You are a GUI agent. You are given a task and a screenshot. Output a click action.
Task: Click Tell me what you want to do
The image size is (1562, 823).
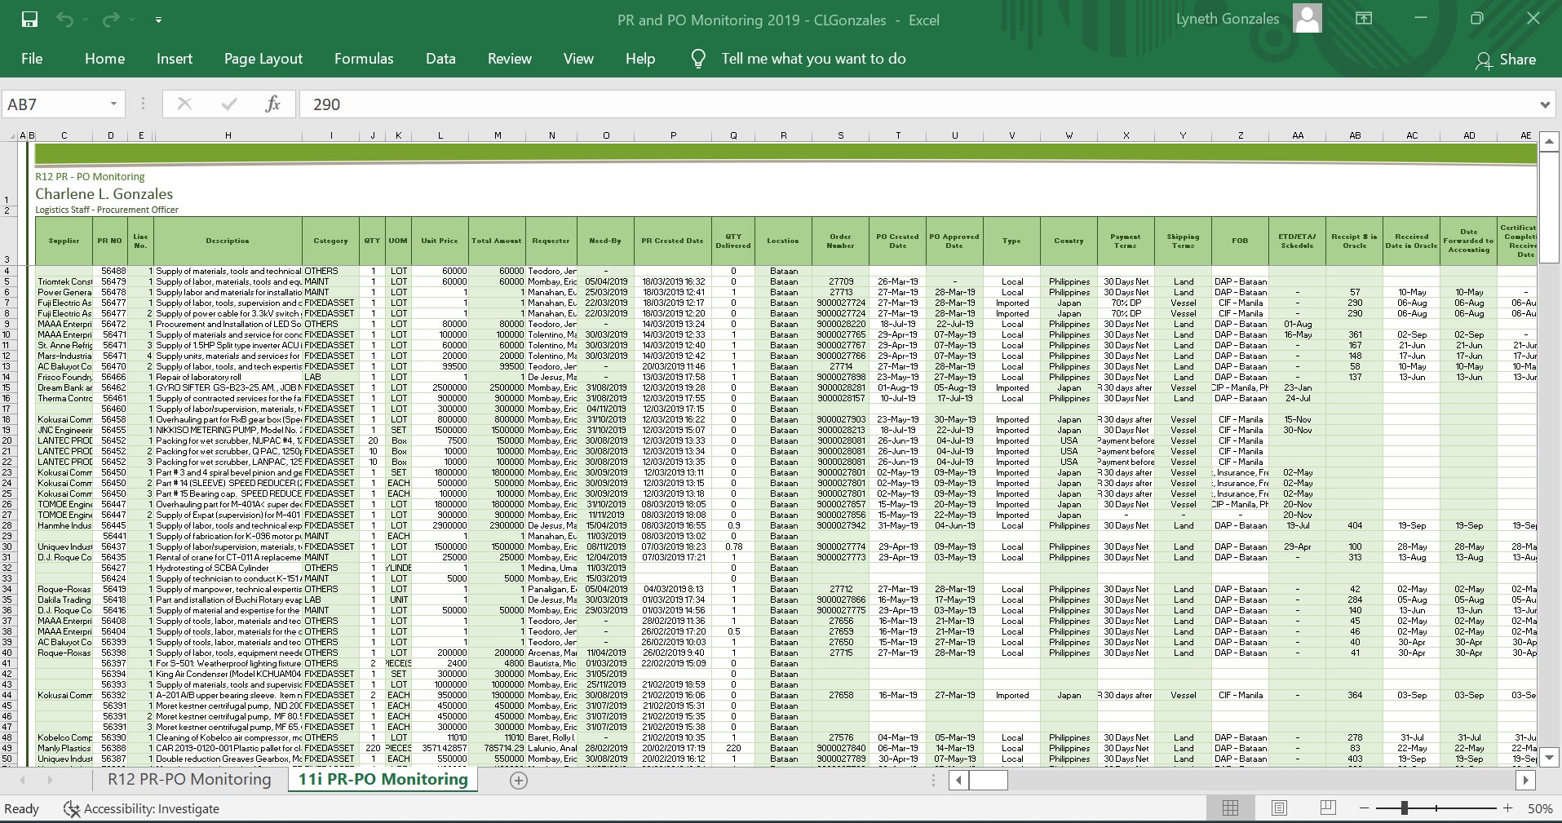click(813, 59)
